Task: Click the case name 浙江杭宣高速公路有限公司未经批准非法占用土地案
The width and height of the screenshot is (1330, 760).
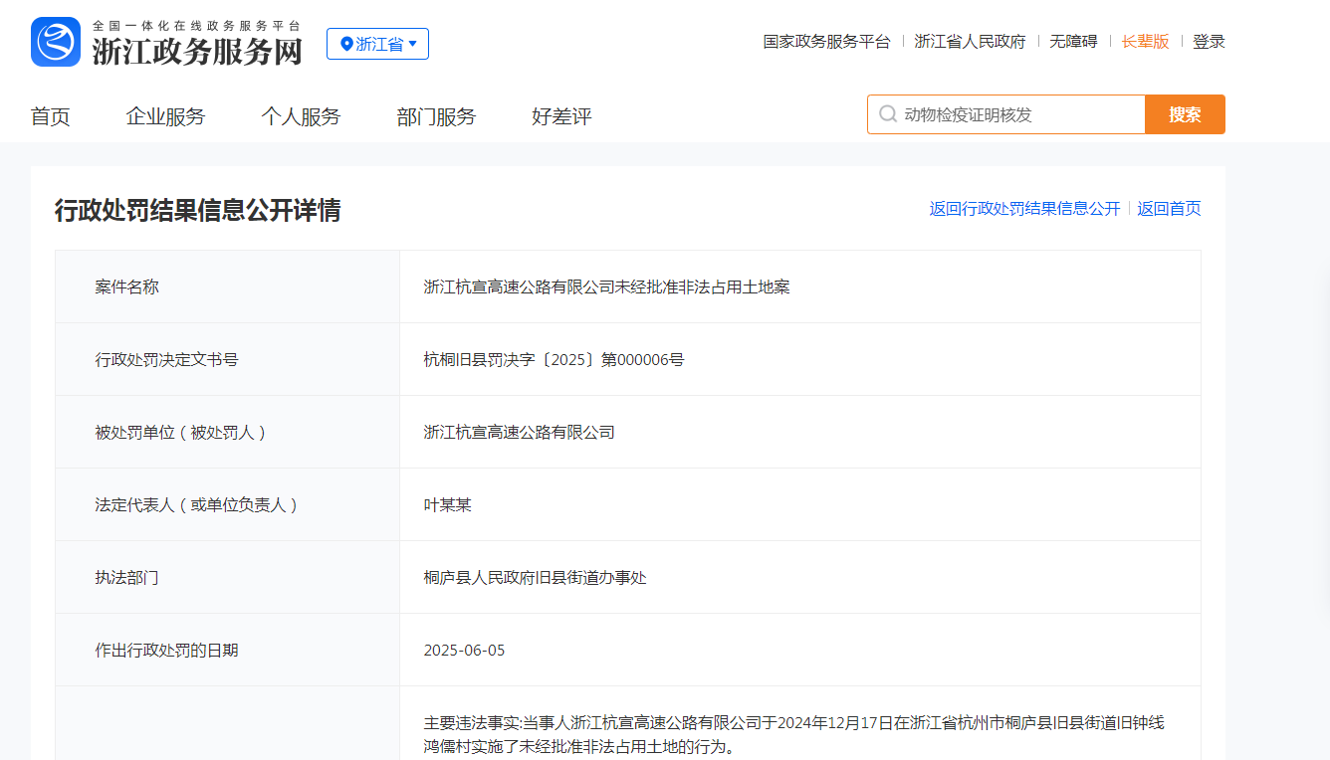Action: [x=606, y=287]
